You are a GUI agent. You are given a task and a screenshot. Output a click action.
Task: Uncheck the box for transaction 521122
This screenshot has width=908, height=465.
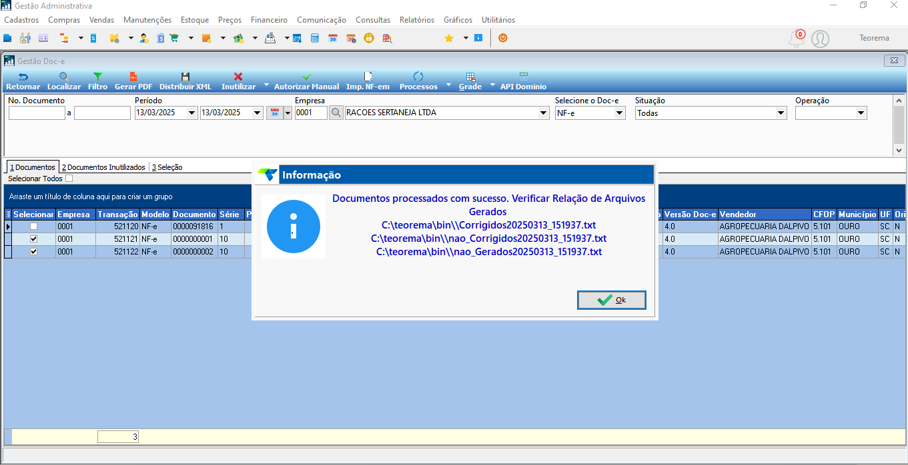click(x=33, y=252)
